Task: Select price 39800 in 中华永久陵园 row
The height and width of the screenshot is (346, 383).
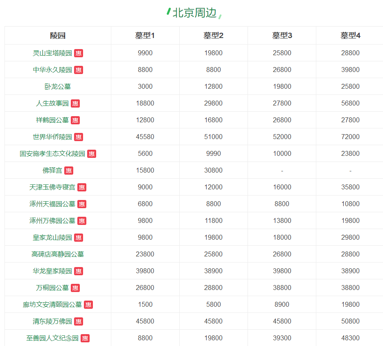Action: coord(350,70)
